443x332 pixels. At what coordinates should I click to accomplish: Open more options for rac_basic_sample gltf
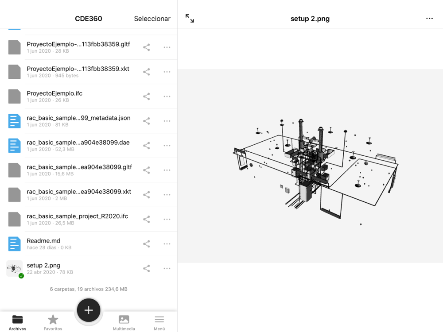167,170
